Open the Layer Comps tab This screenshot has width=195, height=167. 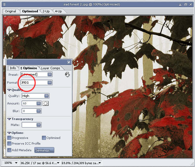point(50,68)
